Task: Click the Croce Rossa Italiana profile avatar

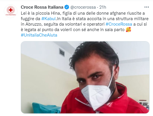Action: pos(11,11)
